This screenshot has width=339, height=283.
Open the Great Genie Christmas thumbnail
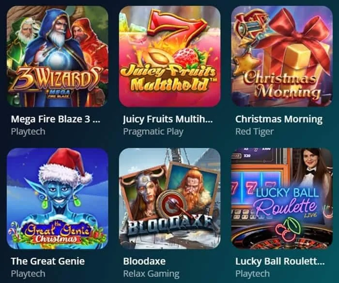tap(58, 198)
